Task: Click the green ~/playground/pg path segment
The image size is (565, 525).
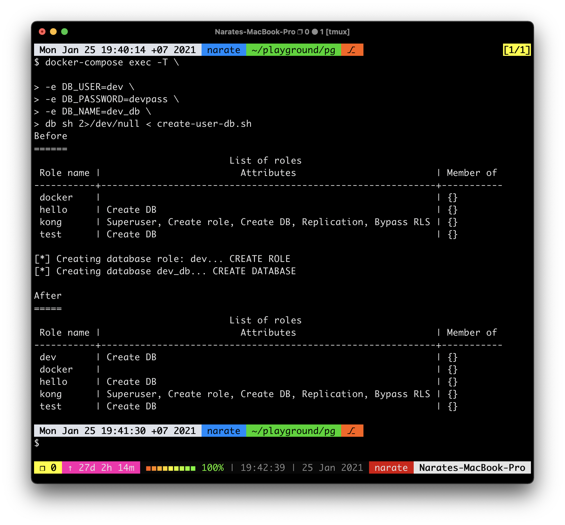Action: tap(293, 50)
